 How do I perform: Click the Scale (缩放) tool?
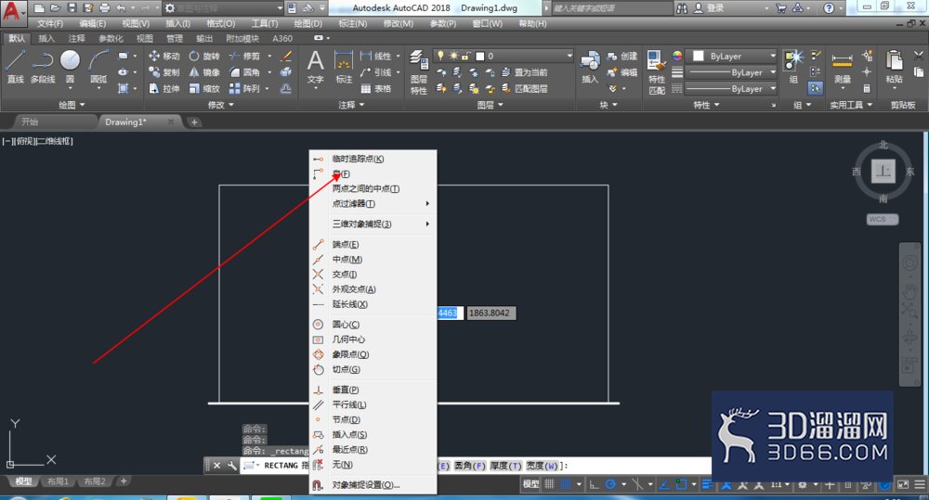coord(204,89)
